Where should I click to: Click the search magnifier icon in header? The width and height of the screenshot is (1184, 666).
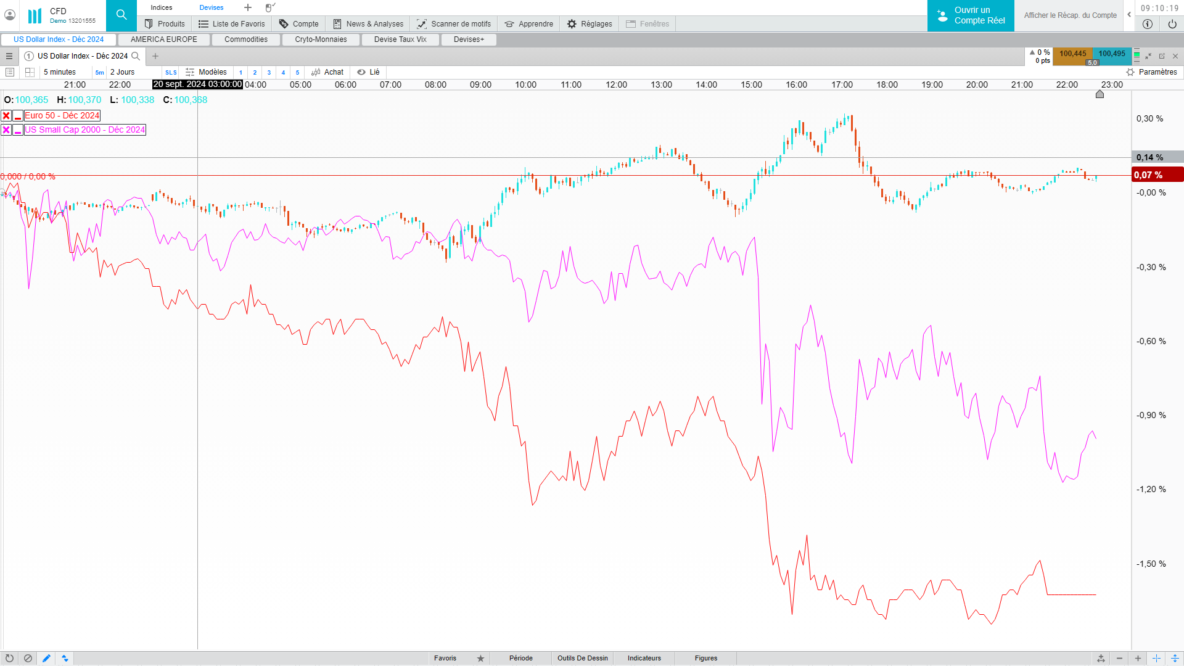click(121, 15)
